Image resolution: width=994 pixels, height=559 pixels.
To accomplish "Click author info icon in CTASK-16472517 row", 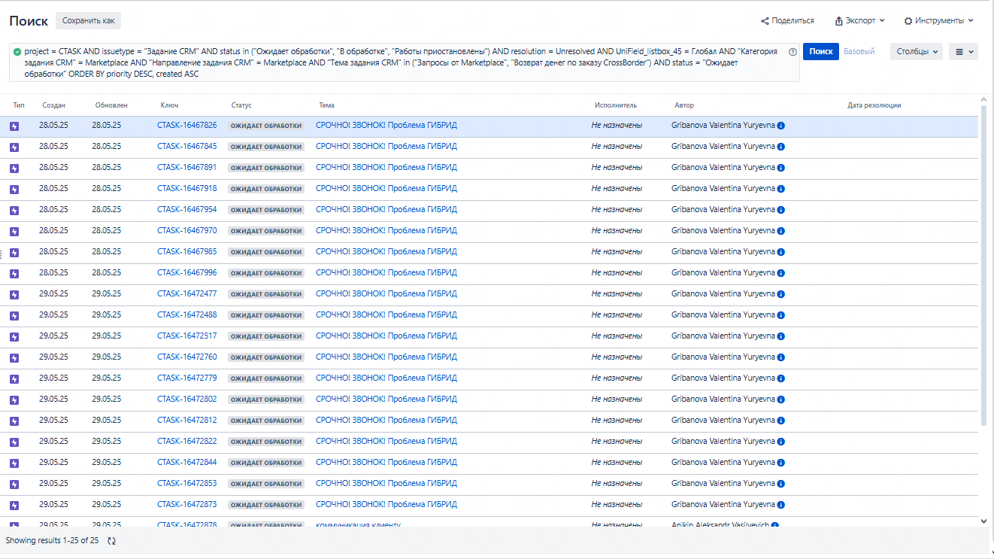I will [x=781, y=336].
